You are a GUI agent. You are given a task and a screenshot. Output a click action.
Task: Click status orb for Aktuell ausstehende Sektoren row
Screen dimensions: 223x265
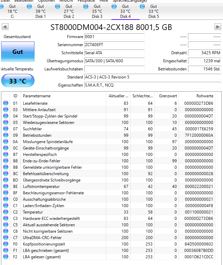click(6, 225)
